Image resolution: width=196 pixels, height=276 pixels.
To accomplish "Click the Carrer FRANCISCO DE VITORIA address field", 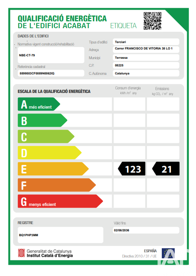I will tap(146, 49).
